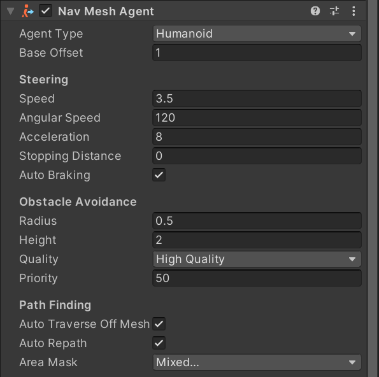Toggle the Auto Braking checkbox

(159, 175)
